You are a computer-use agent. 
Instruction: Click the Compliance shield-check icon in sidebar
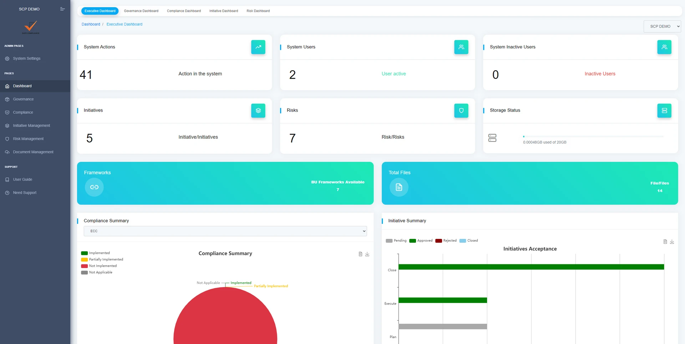[x=7, y=112]
